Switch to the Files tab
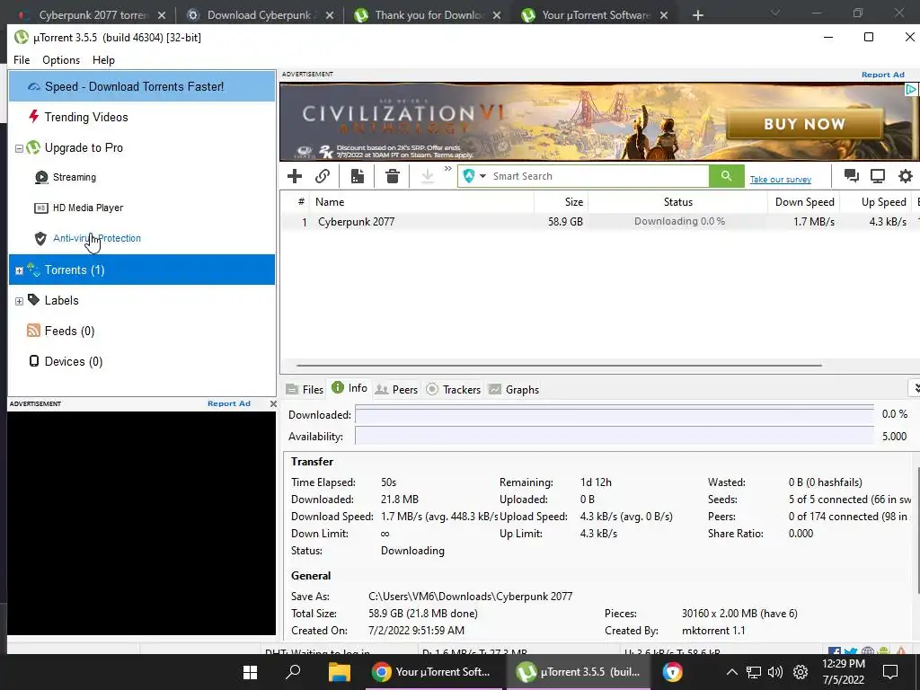The image size is (920, 690). 305,390
